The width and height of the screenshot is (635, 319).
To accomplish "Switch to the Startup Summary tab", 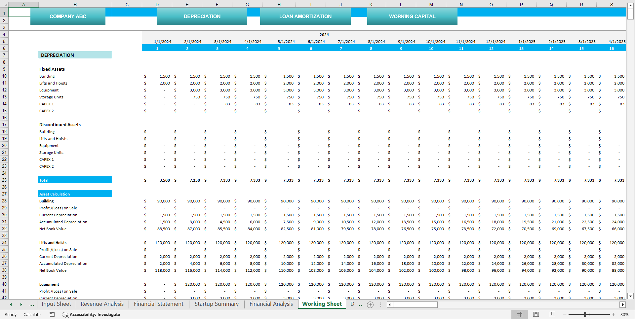I will click(216, 304).
